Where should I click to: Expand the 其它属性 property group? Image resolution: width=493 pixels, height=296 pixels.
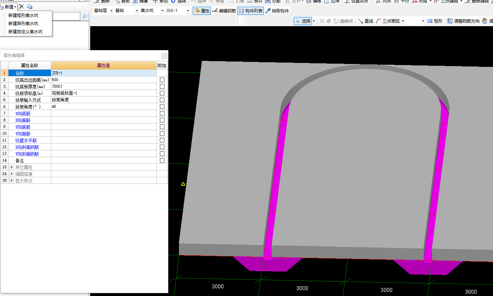pos(12,167)
